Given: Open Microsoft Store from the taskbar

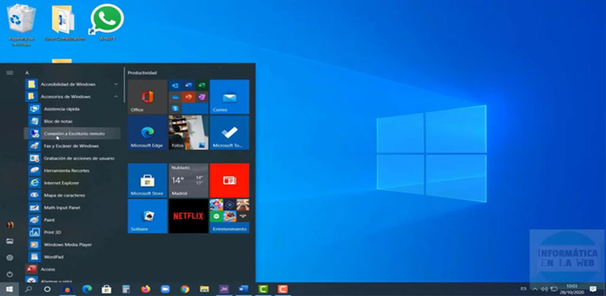Looking at the screenshot, I should tap(107, 289).
